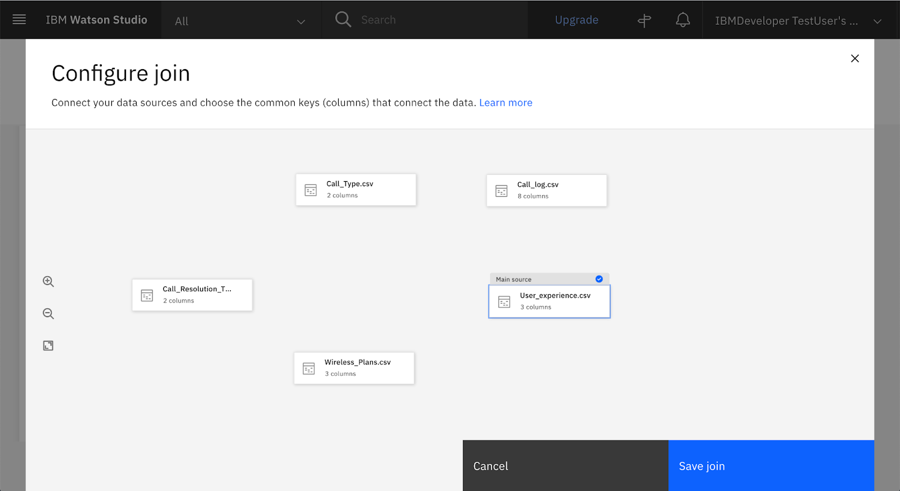The image size is (900, 491).
Task: Click the fit-to-screen canvas icon
Action: coord(48,346)
